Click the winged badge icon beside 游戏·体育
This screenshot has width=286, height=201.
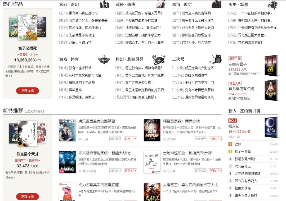pos(104,60)
